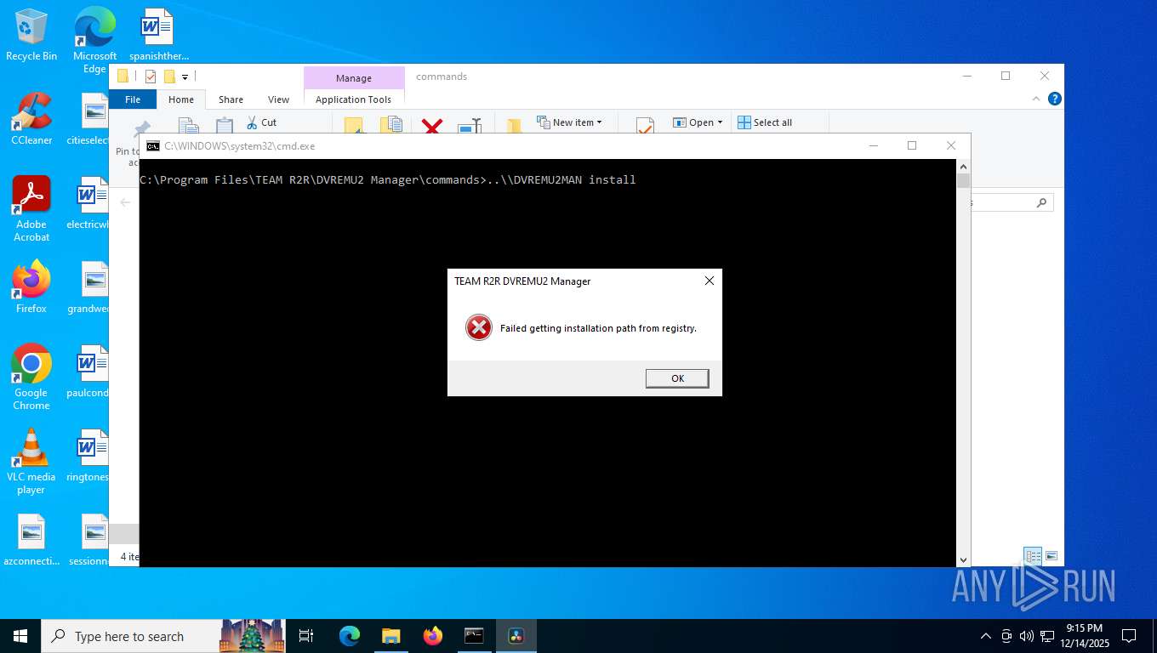Open the cmd.exe window system menu icon
This screenshot has width=1157, height=653.
[152, 145]
